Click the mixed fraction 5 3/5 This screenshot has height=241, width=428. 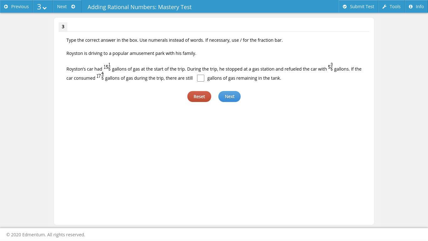point(330,67)
